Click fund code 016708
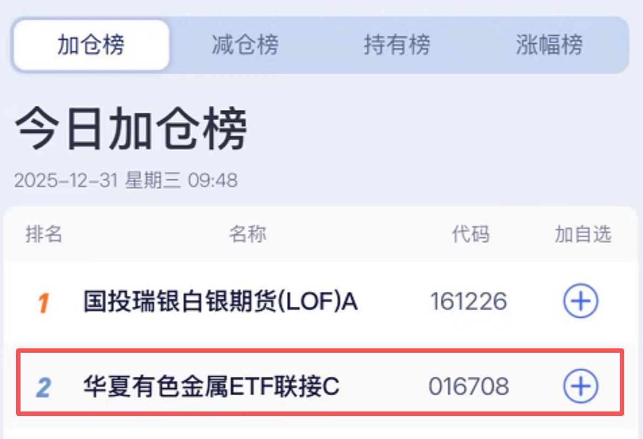 (468, 387)
